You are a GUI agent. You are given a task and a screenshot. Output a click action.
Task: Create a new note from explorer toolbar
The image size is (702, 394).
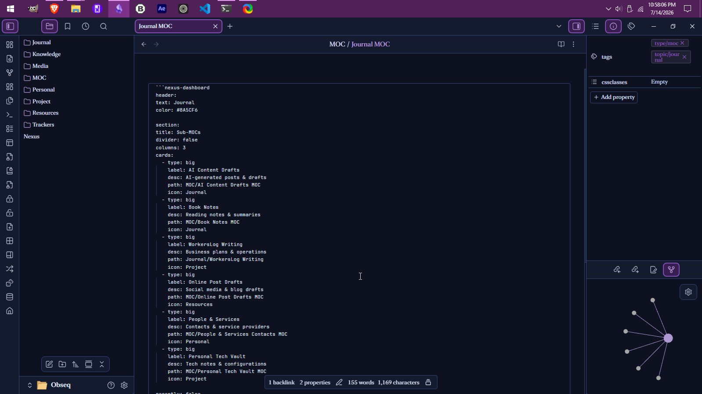pos(49,364)
